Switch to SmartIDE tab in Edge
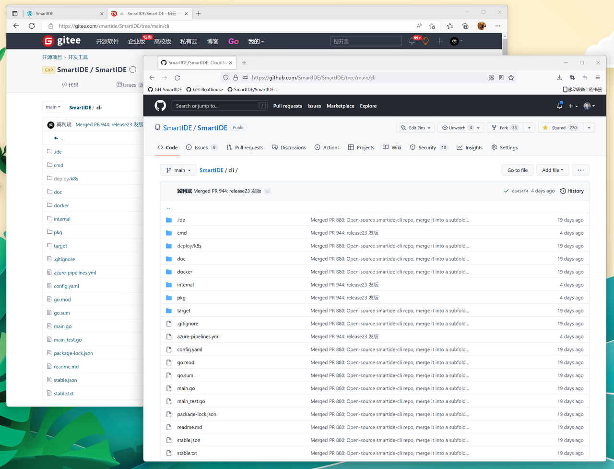Viewport: 614px width, 469px height. 64,13
